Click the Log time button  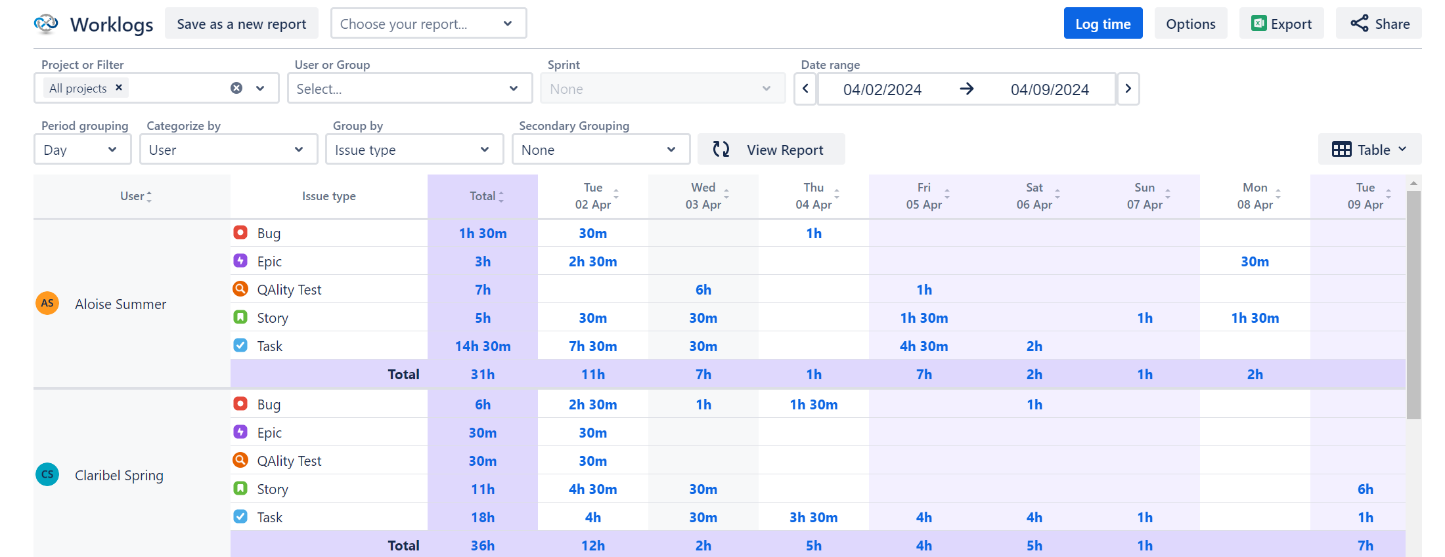pos(1103,24)
